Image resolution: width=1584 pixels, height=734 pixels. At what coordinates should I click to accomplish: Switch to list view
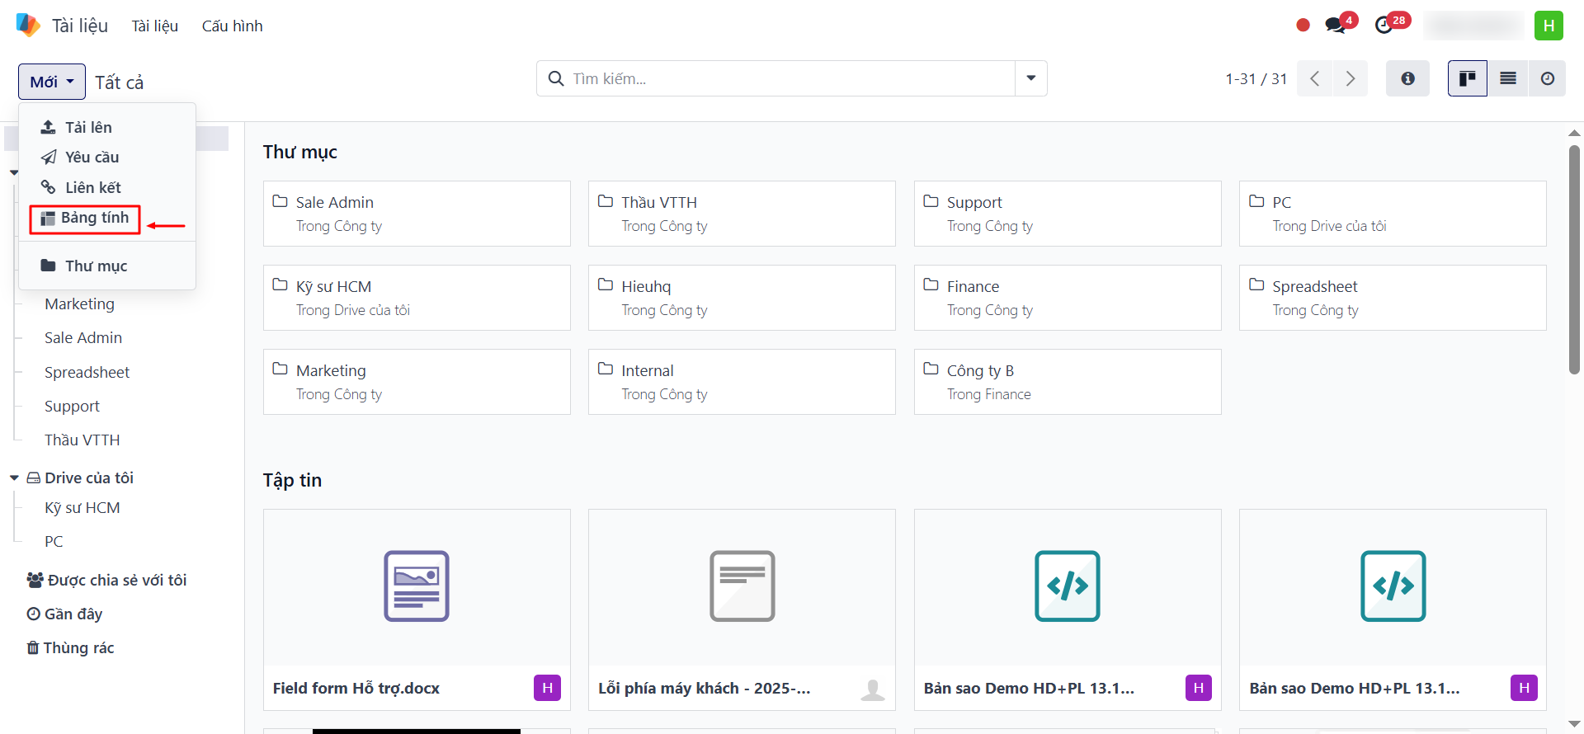1507,78
